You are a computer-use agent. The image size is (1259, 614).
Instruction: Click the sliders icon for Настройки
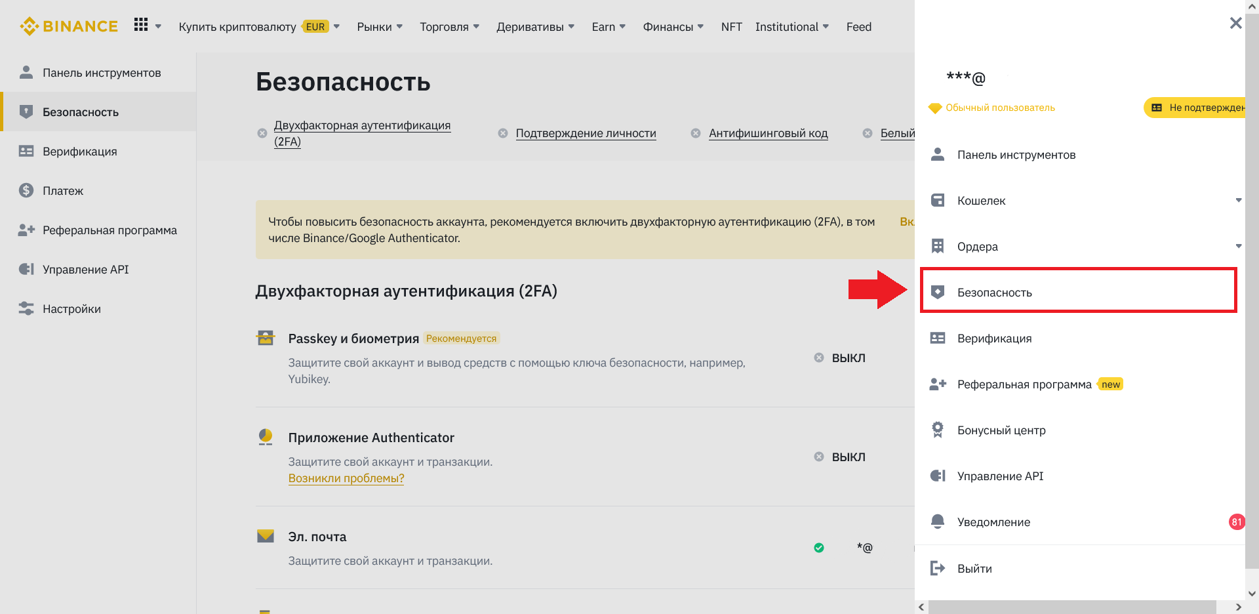pos(26,308)
